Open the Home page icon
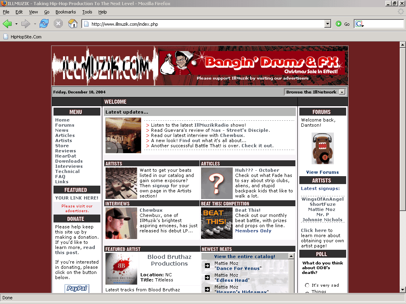This screenshot has width=406, height=304. (73, 24)
